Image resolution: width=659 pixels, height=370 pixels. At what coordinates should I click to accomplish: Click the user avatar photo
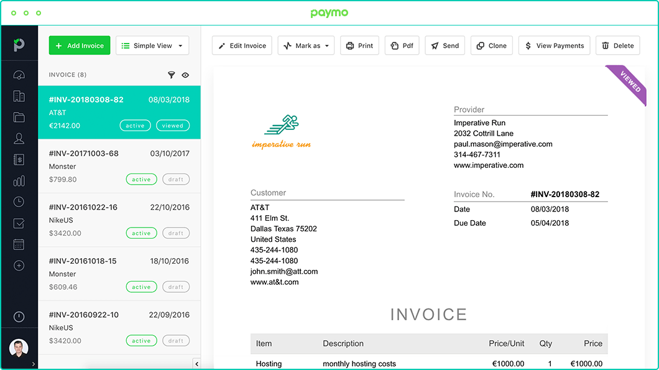19,348
